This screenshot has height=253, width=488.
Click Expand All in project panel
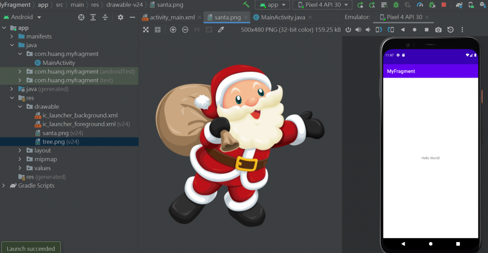93,18
